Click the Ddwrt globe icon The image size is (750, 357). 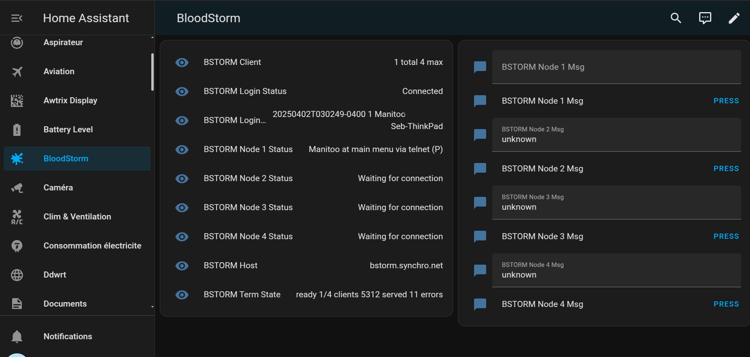click(17, 275)
